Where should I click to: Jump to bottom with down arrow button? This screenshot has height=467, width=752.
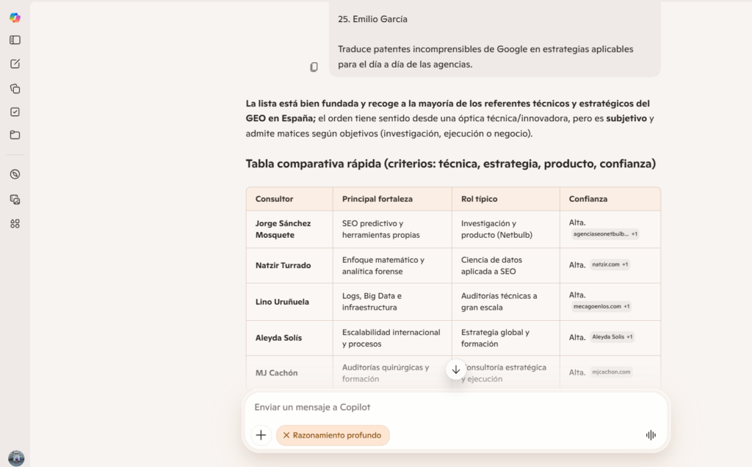[455, 369]
